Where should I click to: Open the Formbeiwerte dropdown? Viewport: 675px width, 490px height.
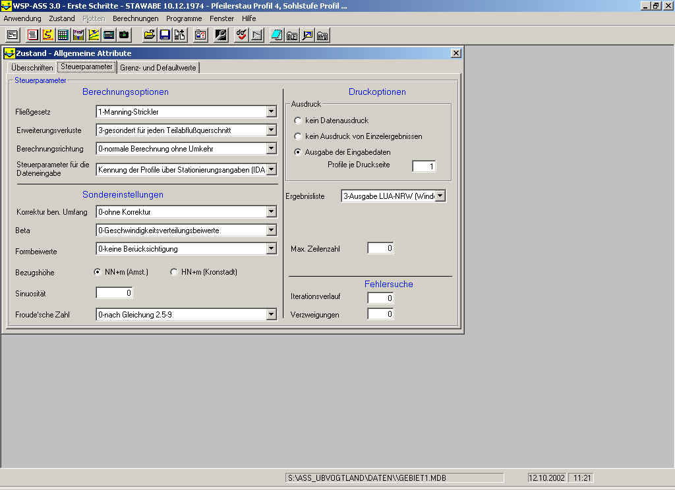271,249
